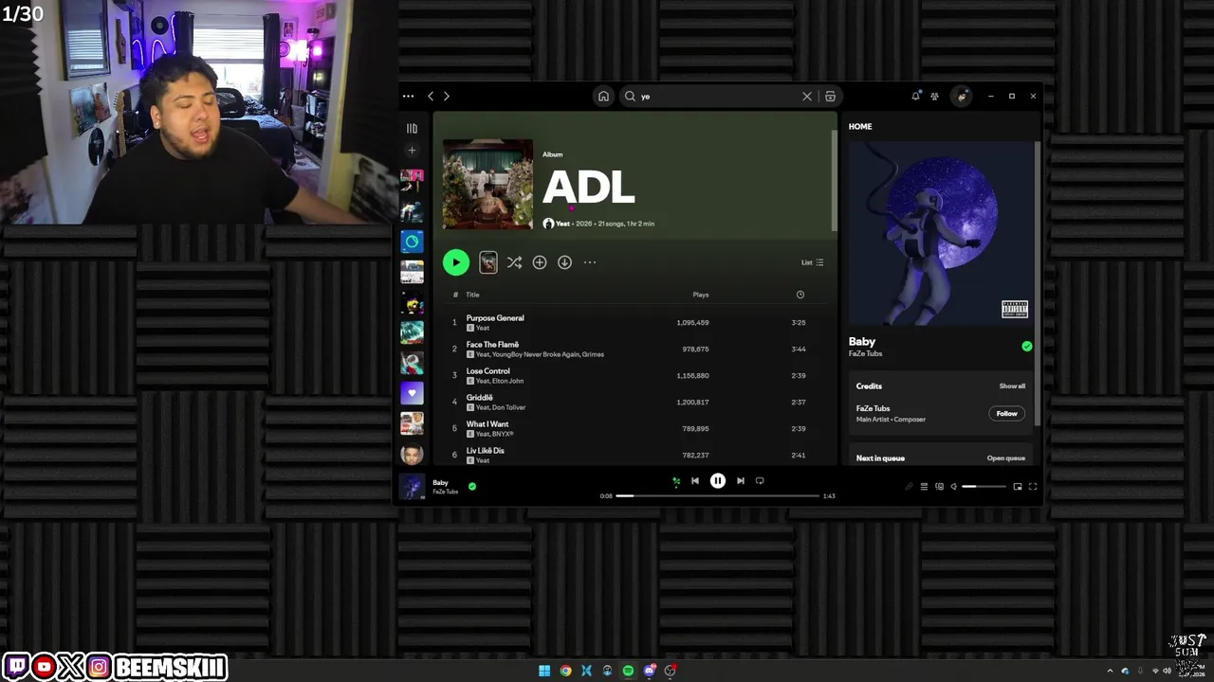The image size is (1214, 682).
Task: Sort tracks by Title column
Action: (472, 295)
